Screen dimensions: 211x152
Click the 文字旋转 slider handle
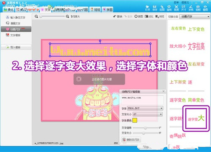(x=146, y=128)
